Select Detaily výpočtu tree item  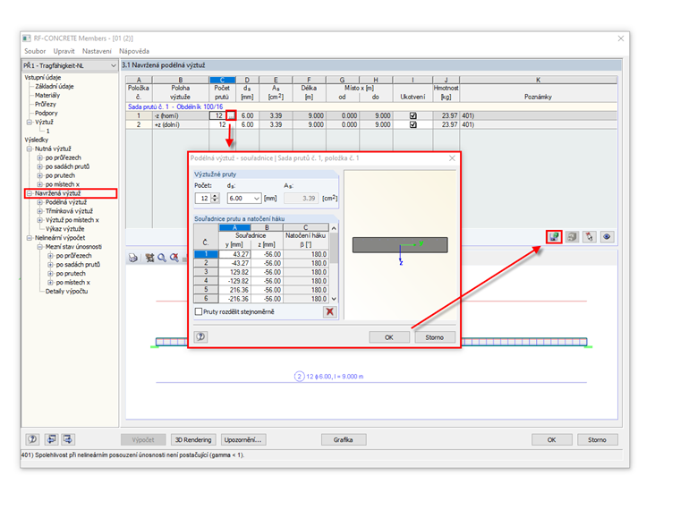pyautogui.click(x=66, y=292)
